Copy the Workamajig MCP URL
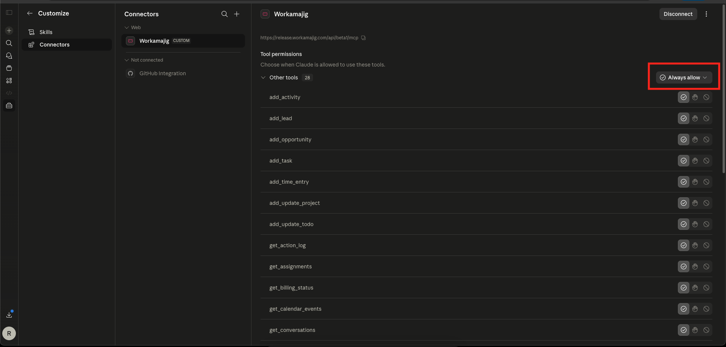 363,38
